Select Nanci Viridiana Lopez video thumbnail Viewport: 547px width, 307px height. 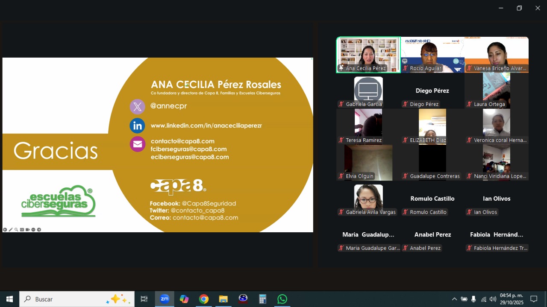(x=497, y=163)
